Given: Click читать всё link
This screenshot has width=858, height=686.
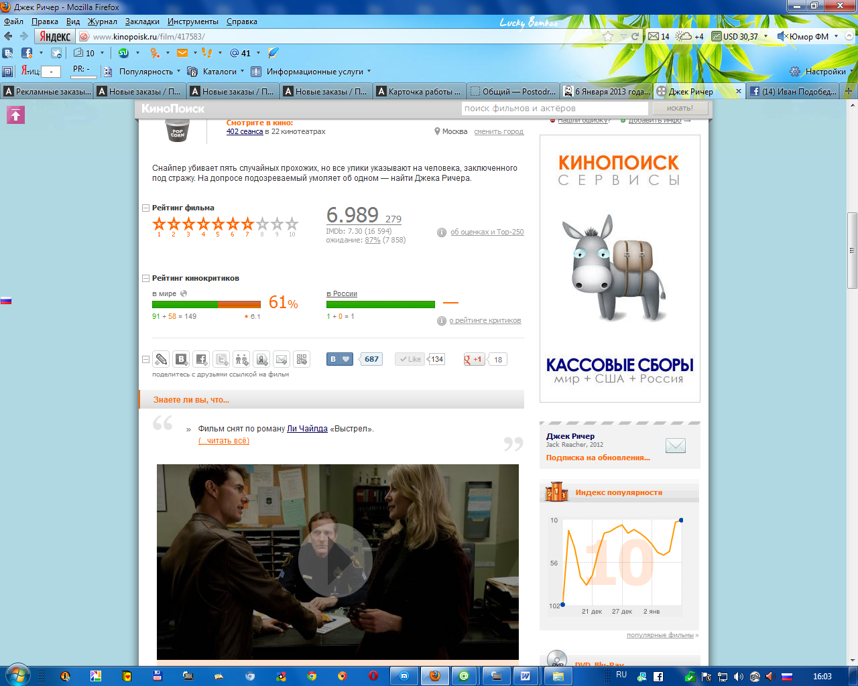Looking at the screenshot, I should click(224, 441).
